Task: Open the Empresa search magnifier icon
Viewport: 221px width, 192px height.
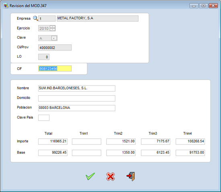Action: (35, 19)
